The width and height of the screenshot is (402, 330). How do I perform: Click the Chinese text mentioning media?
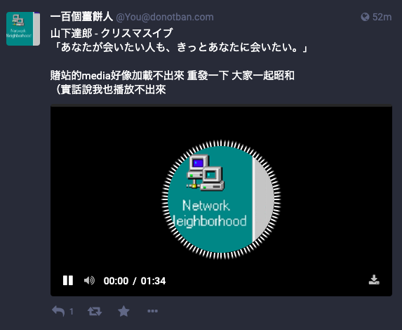pyautogui.click(x=173, y=75)
